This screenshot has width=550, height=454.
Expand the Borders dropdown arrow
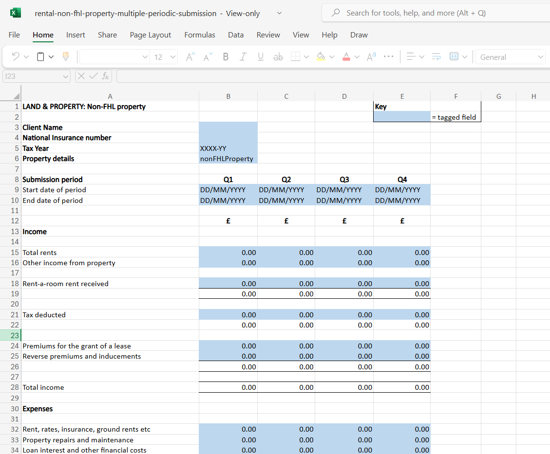pyautogui.click(x=306, y=57)
